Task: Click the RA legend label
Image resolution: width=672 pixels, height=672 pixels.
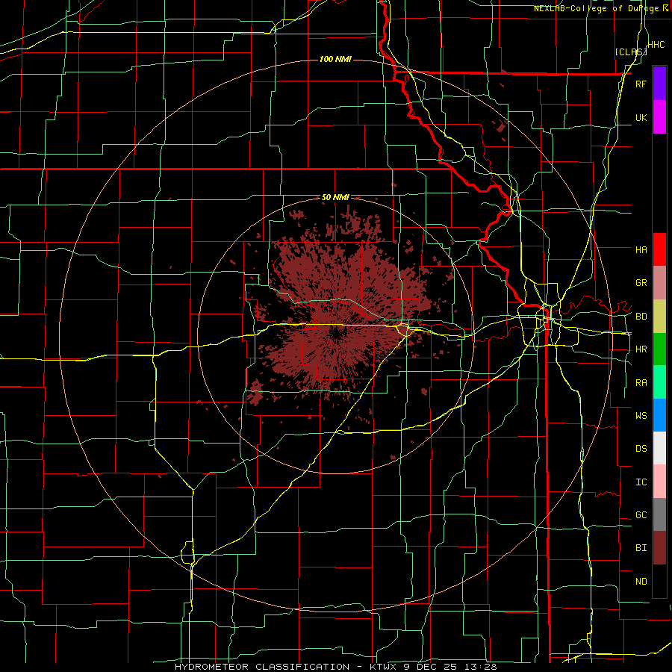Action: point(641,383)
